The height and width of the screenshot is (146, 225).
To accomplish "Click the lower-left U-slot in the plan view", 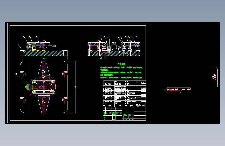I will pos(23,100).
